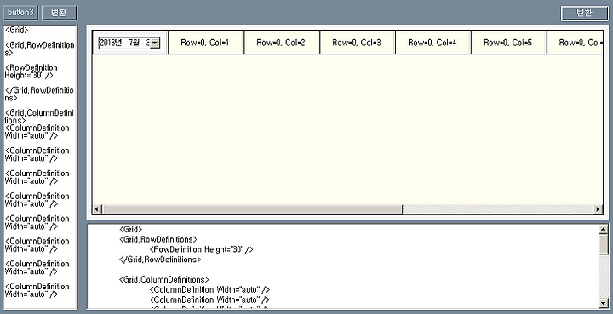The height and width of the screenshot is (314, 613).
Task: Click RowDefinition Height="30" in the bottom text box
Action: point(201,249)
